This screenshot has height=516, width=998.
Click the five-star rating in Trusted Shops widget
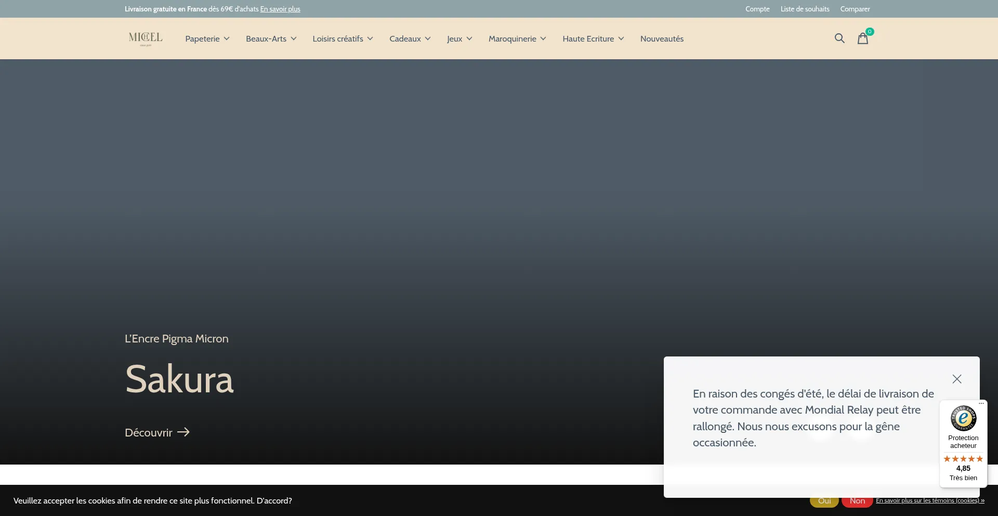pyautogui.click(x=963, y=459)
